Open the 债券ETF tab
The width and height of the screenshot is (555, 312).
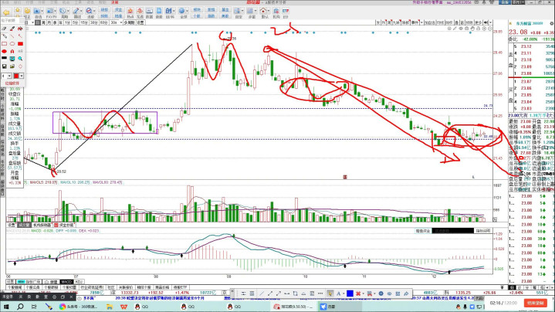[180, 287]
